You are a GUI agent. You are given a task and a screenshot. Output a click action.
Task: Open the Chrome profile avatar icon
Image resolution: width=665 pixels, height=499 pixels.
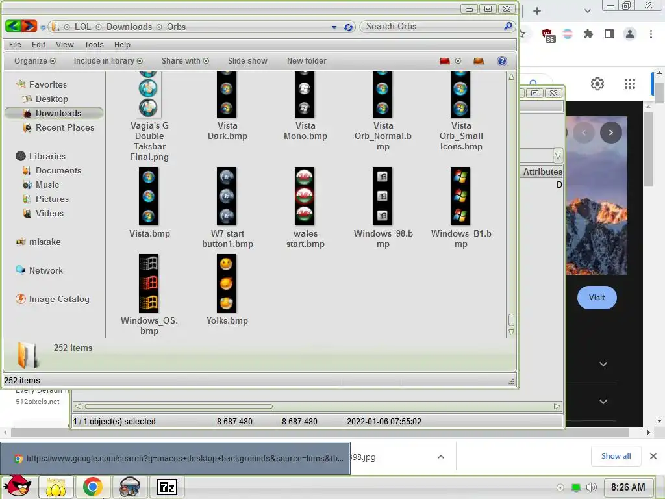[630, 34]
